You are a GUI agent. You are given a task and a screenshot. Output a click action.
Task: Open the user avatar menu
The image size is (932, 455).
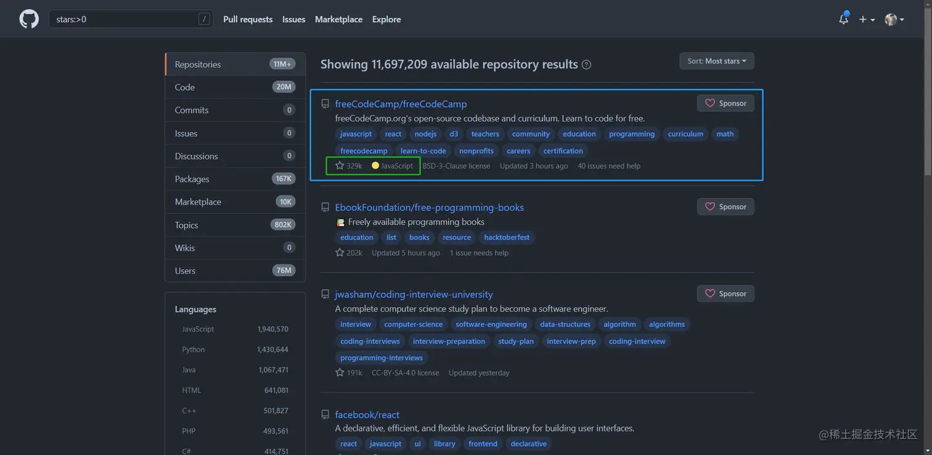coord(894,19)
